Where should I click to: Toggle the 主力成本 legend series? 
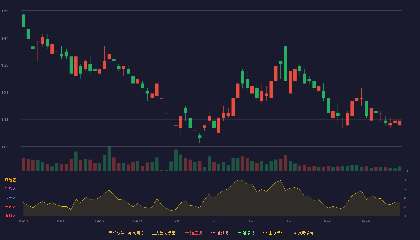coord(274,233)
